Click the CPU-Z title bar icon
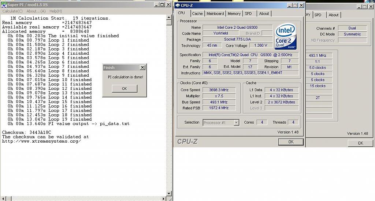Image resolution: width=375 pixels, height=201 pixels. pos(178,5)
